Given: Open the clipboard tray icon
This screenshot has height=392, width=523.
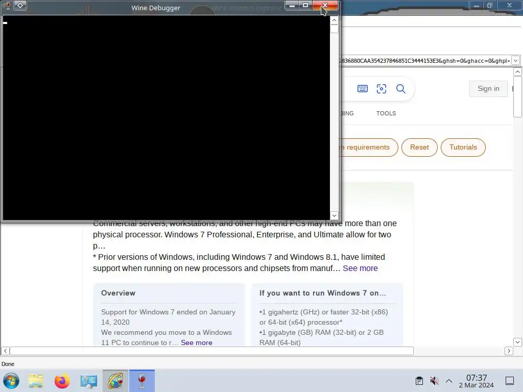Looking at the screenshot, I should [x=419, y=381].
